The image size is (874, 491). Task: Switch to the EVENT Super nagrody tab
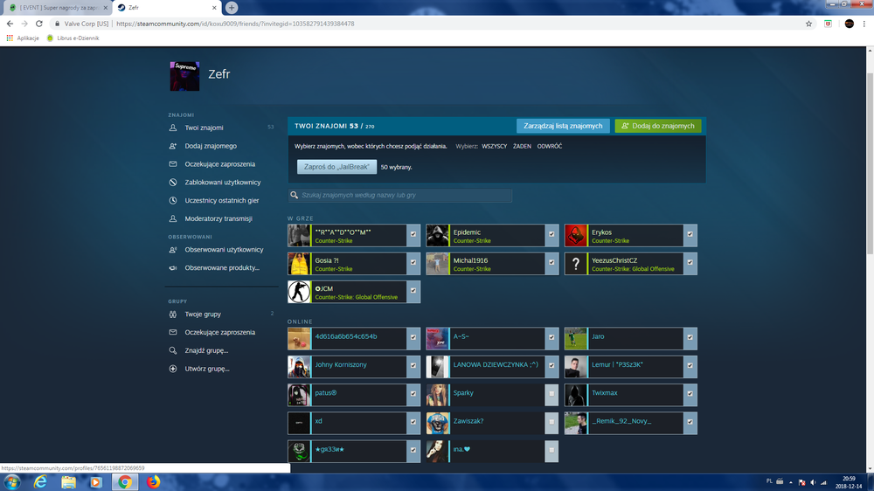(58, 8)
